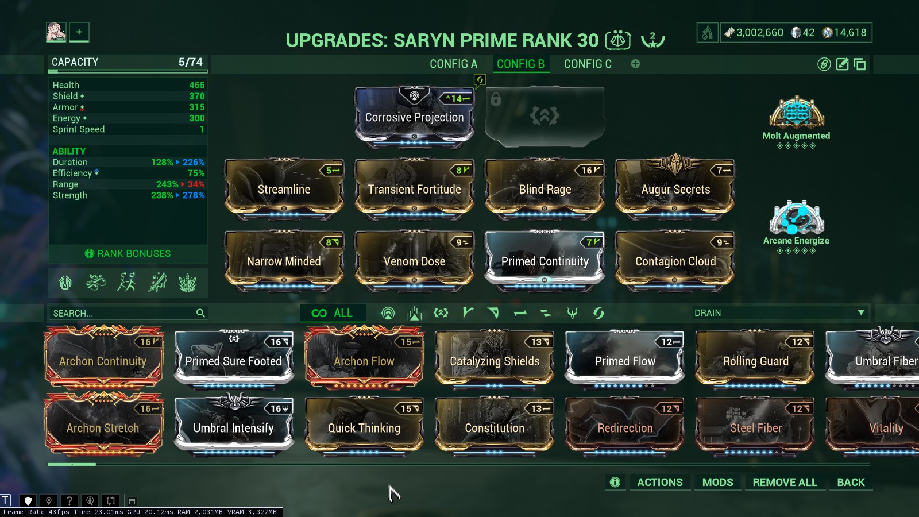Image resolution: width=919 pixels, height=517 pixels.
Task: Toggle the Exilus polarity filter
Action: (x=441, y=313)
